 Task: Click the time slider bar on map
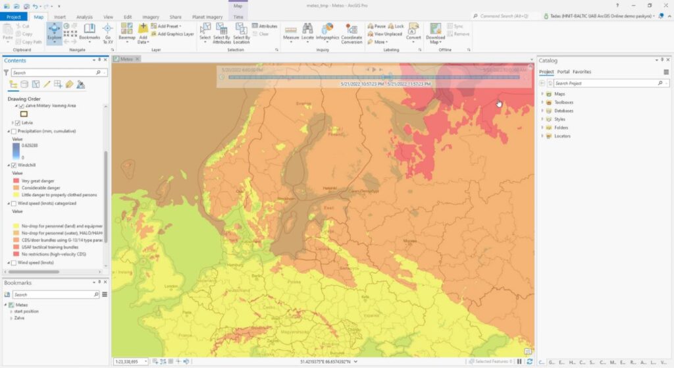coord(372,77)
